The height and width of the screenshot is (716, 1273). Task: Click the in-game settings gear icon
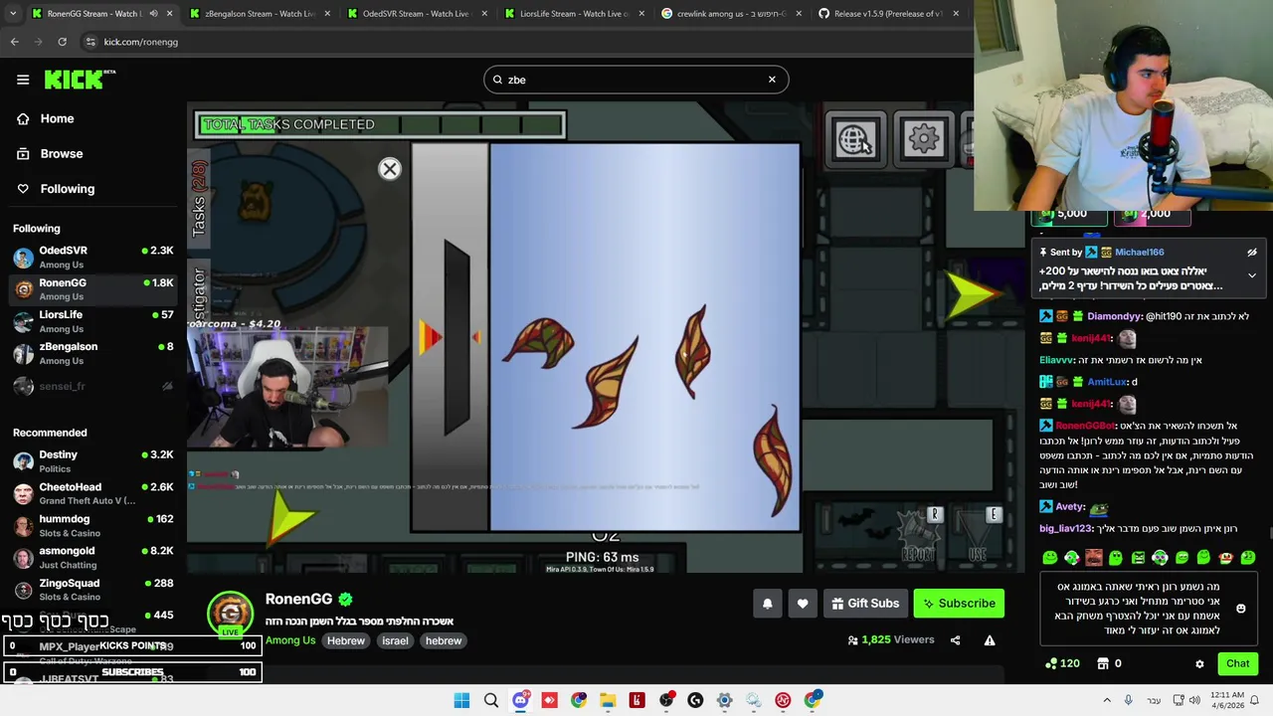tap(924, 138)
